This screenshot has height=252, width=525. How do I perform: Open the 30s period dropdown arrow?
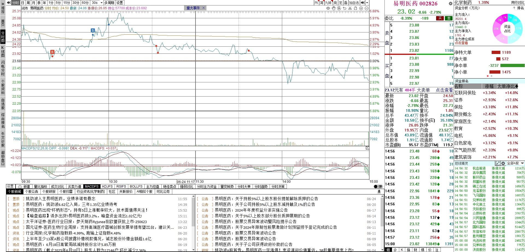pyautogui.click(x=101, y=3)
